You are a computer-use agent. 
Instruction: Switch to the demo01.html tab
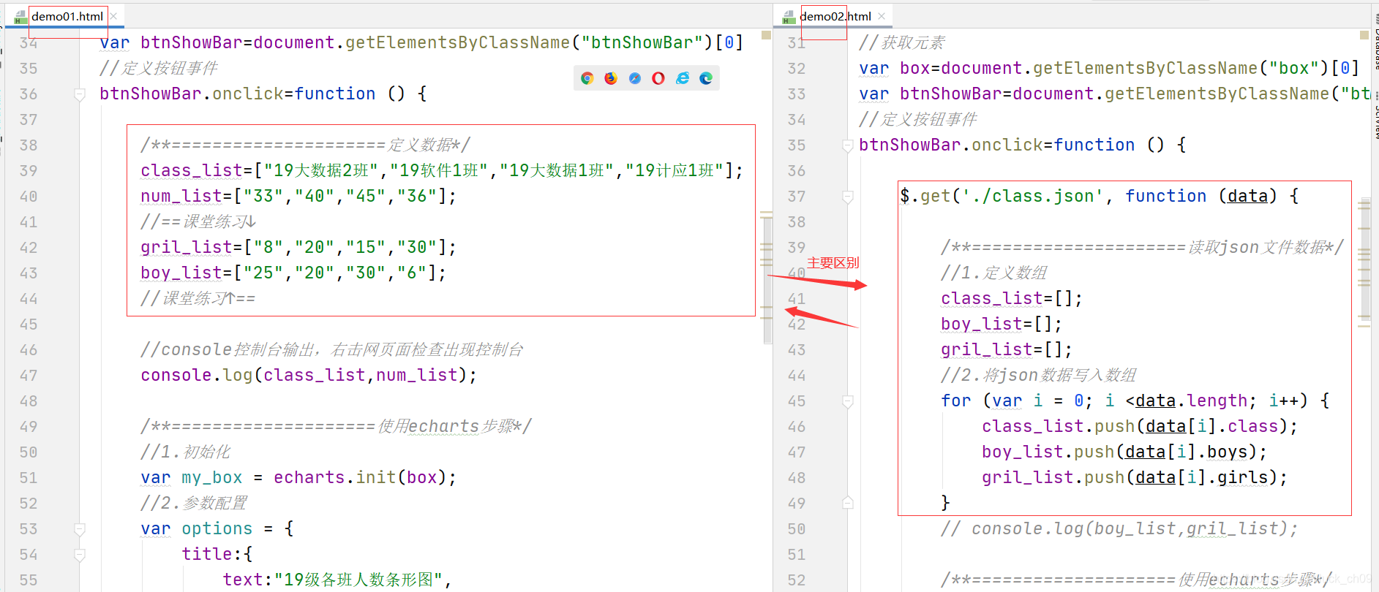point(67,16)
